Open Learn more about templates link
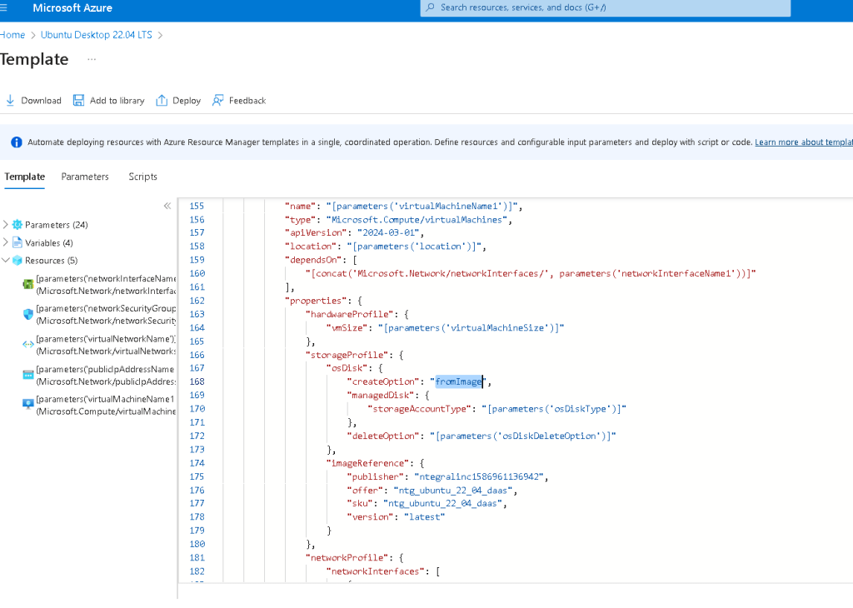The height and width of the screenshot is (608, 853). coord(804,142)
